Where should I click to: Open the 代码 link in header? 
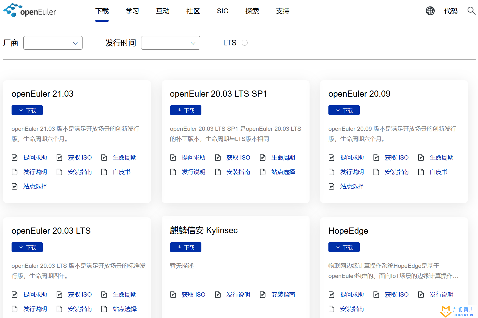(x=451, y=11)
